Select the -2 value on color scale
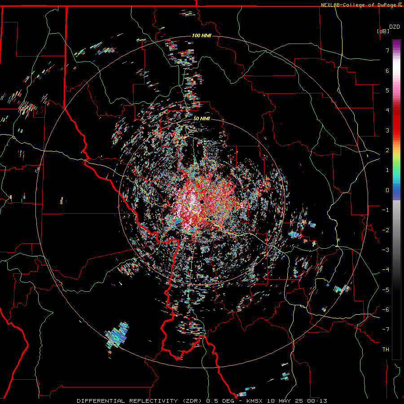This screenshot has height=404, width=404. (x=386, y=230)
